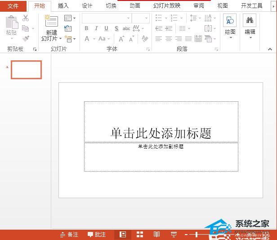Screen dimensions: 277x240
Task: Click the reset slide icon
Action: coord(68,28)
